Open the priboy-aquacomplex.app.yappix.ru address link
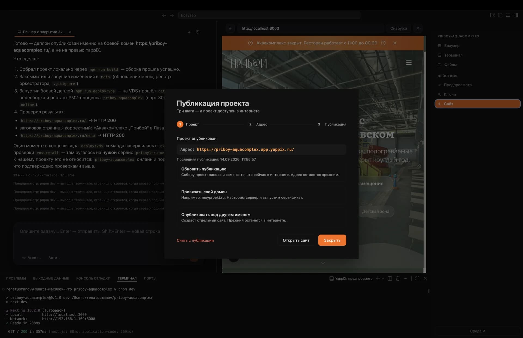 click(245, 150)
